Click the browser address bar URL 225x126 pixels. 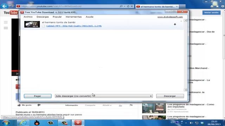(51, 6)
